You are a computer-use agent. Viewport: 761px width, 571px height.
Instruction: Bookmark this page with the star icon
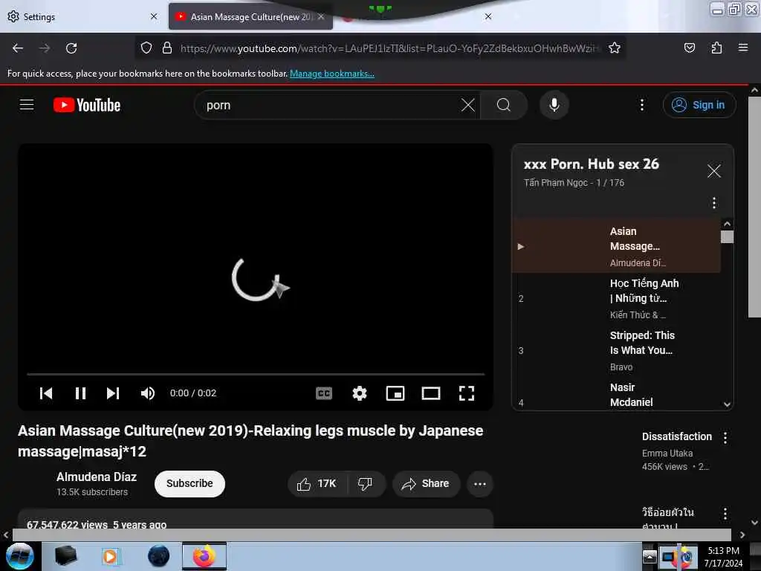coord(615,48)
